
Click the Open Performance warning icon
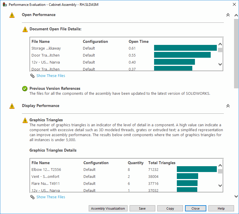[x=12, y=15]
